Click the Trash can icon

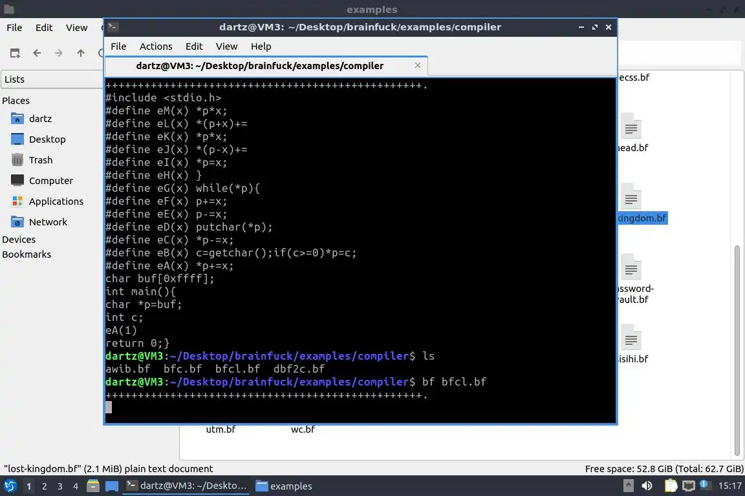[x=17, y=160]
